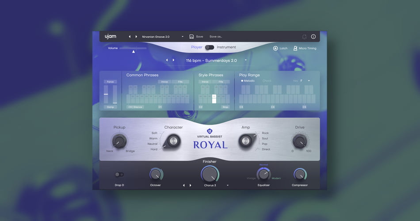Screen dimensions: 420x221
Task: Click the Amp selector knob
Action: click(x=246, y=141)
